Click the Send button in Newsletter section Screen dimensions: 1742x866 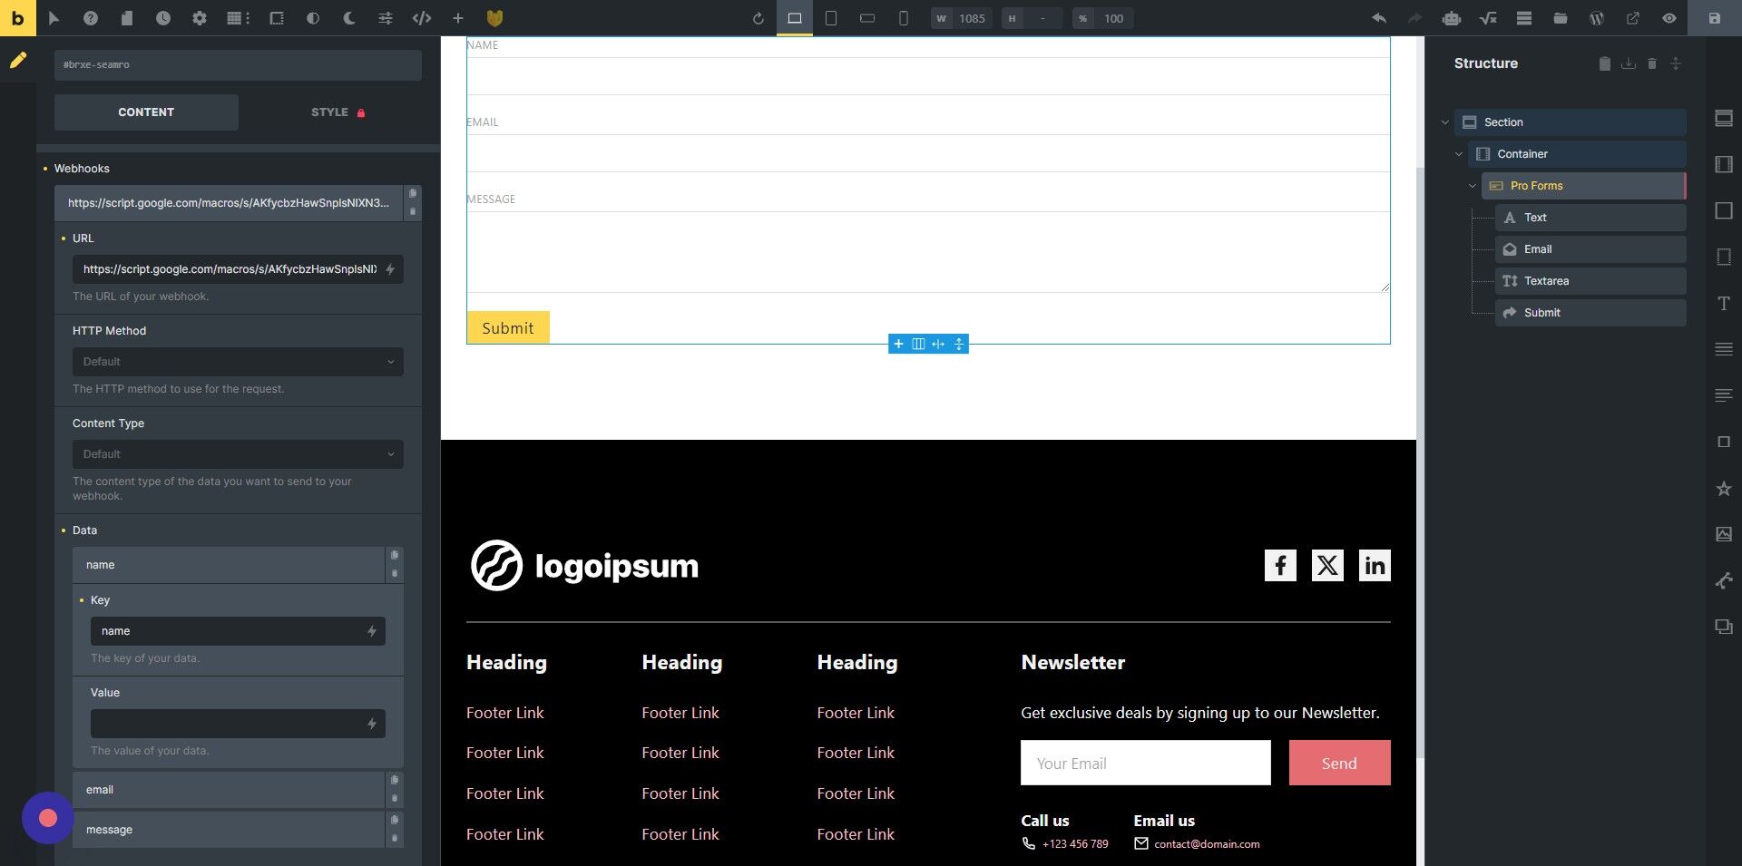(1339, 763)
